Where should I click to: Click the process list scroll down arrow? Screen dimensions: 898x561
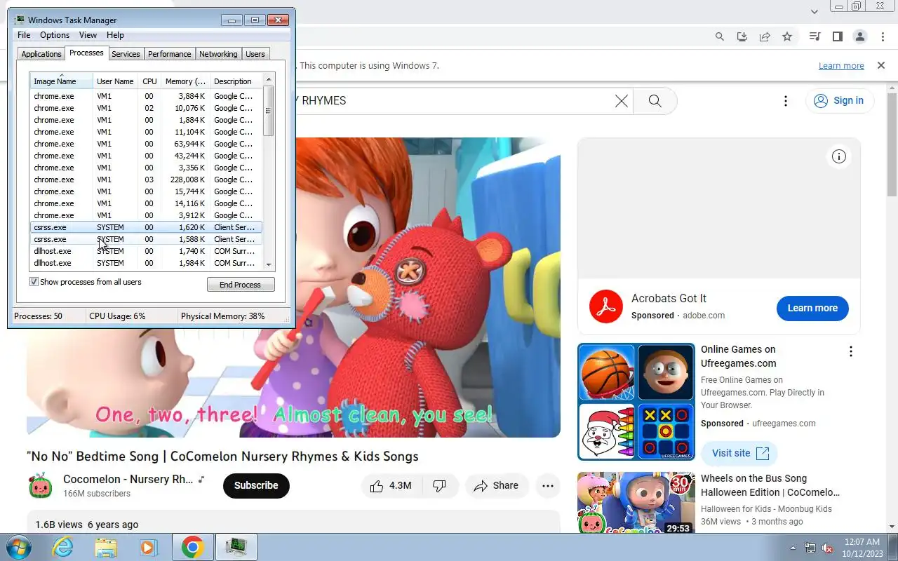coord(268,264)
